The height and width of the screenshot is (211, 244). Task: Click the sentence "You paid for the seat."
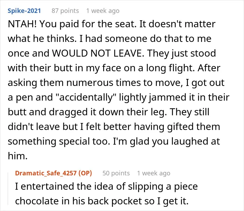pos(88,24)
